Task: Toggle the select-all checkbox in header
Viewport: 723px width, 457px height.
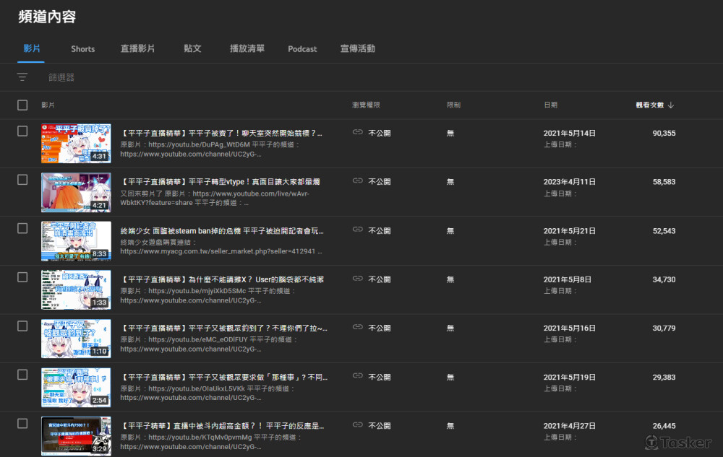Action: click(22, 105)
